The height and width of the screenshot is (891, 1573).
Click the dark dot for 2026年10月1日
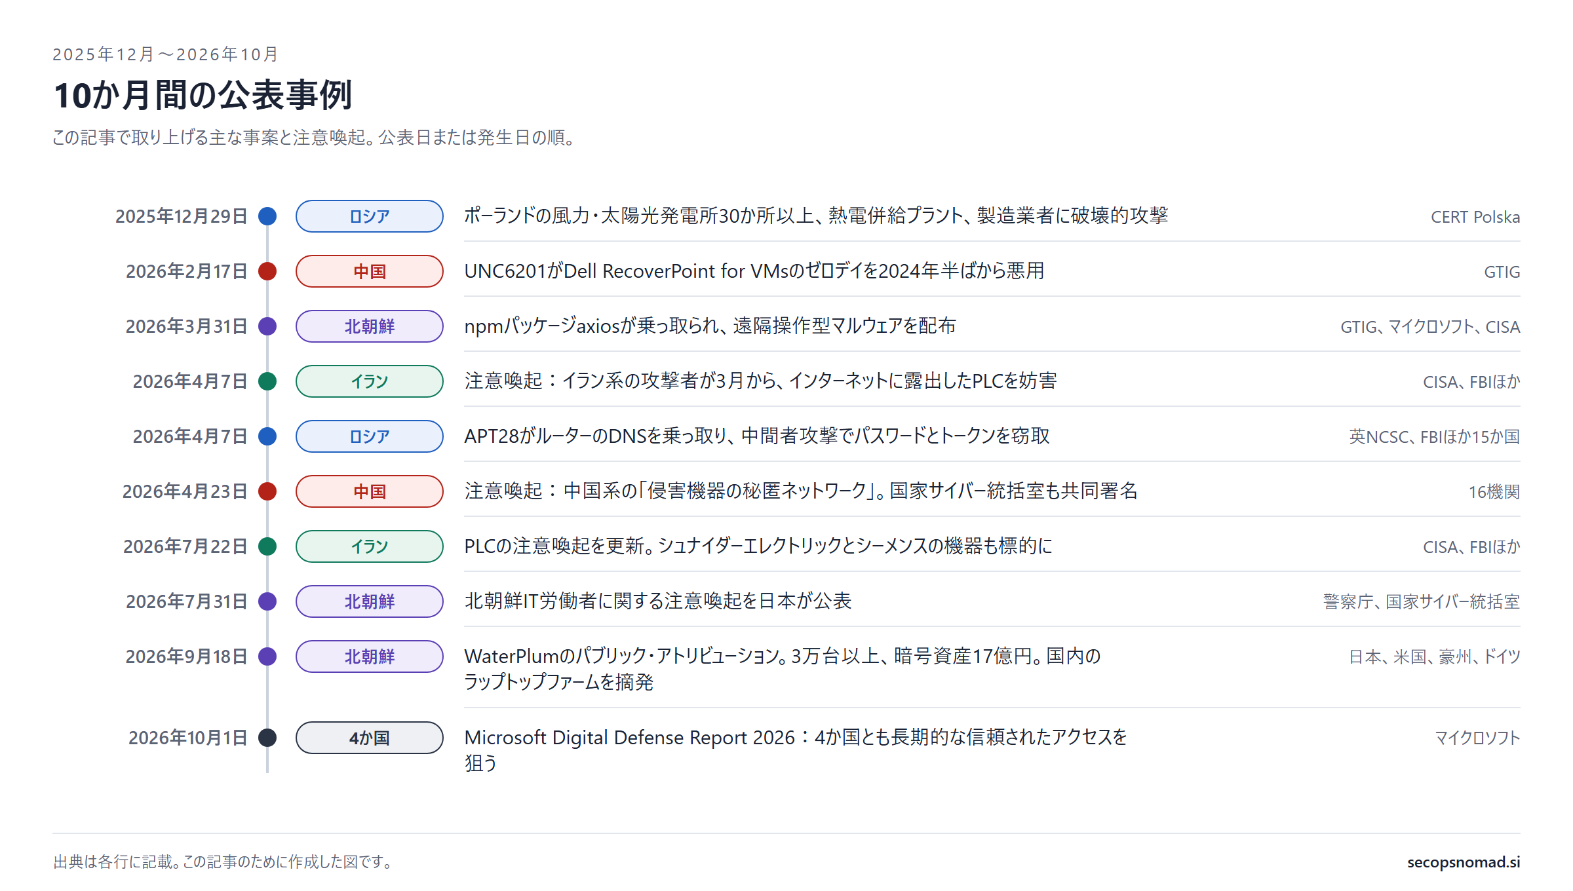pyautogui.click(x=267, y=738)
